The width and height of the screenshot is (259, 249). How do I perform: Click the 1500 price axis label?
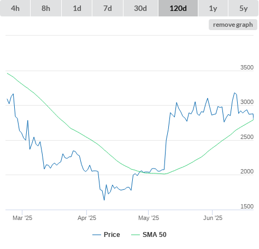(x=247, y=206)
